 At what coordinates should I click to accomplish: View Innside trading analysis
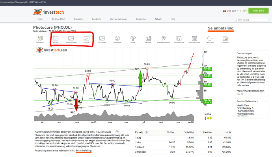coord(133,38)
